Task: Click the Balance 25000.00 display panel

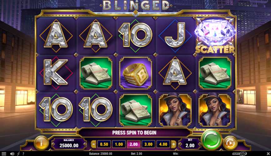Action: point(69,144)
